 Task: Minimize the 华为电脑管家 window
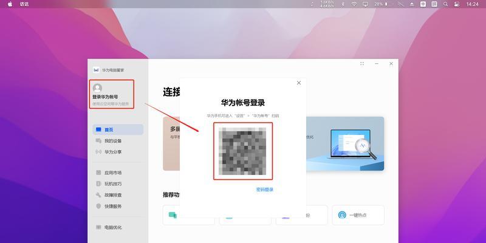pos(377,64)
